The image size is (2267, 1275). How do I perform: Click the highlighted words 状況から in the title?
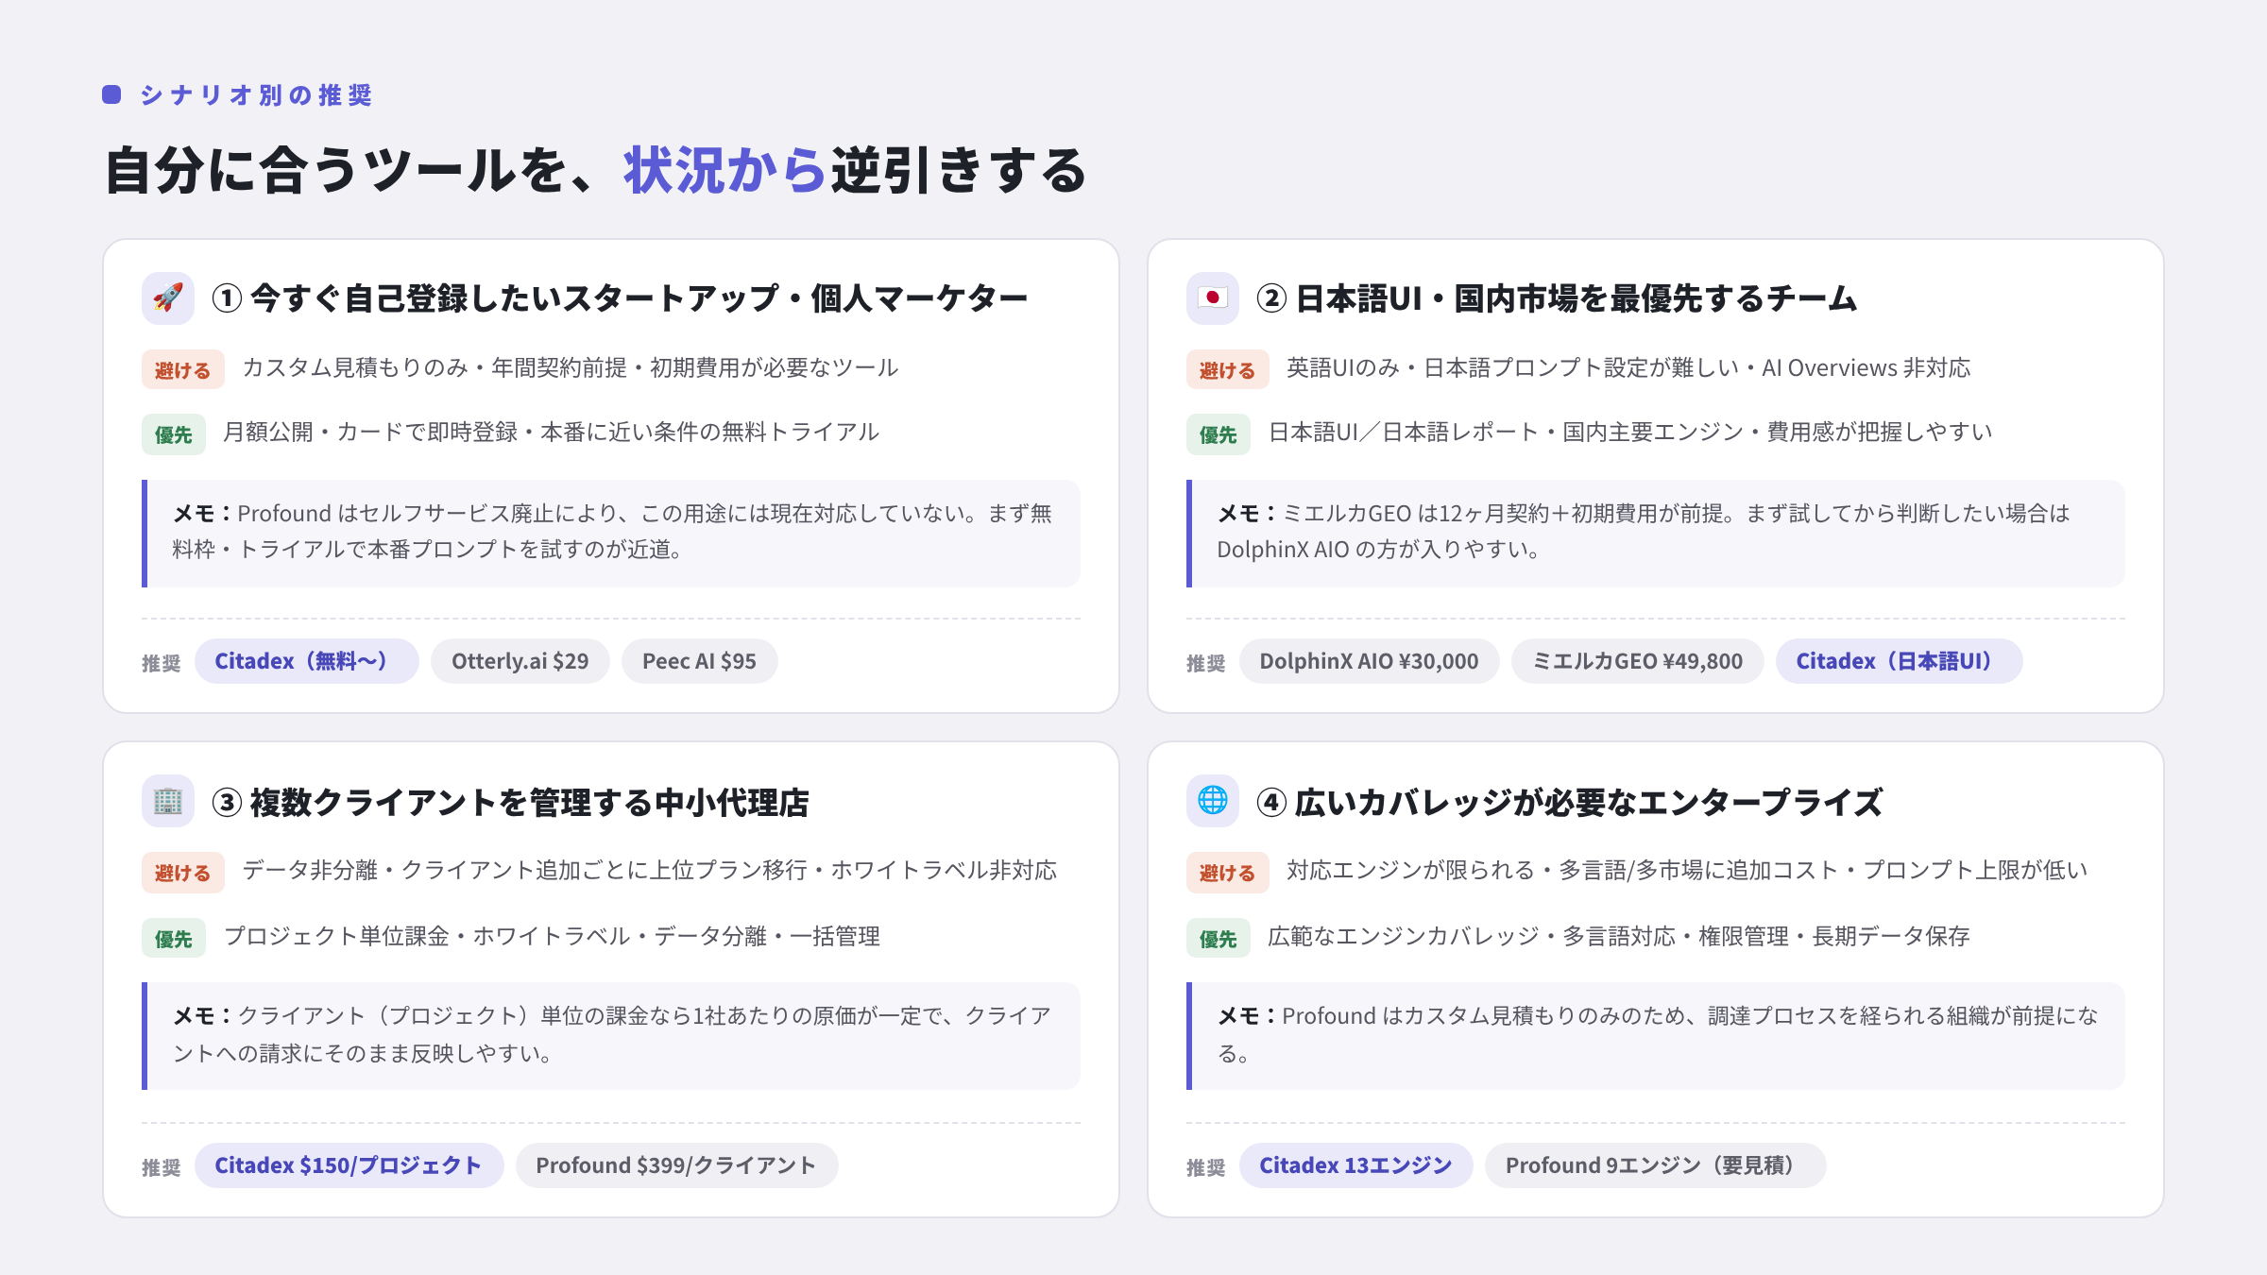point(725,171)
